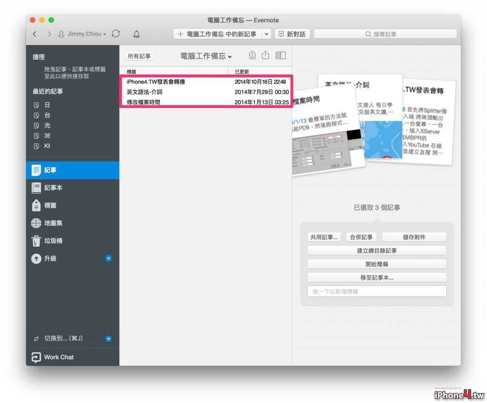487x403 pixels.
Task: Click the 合併記事 merge notes button
Action: [x=361, y=237]
